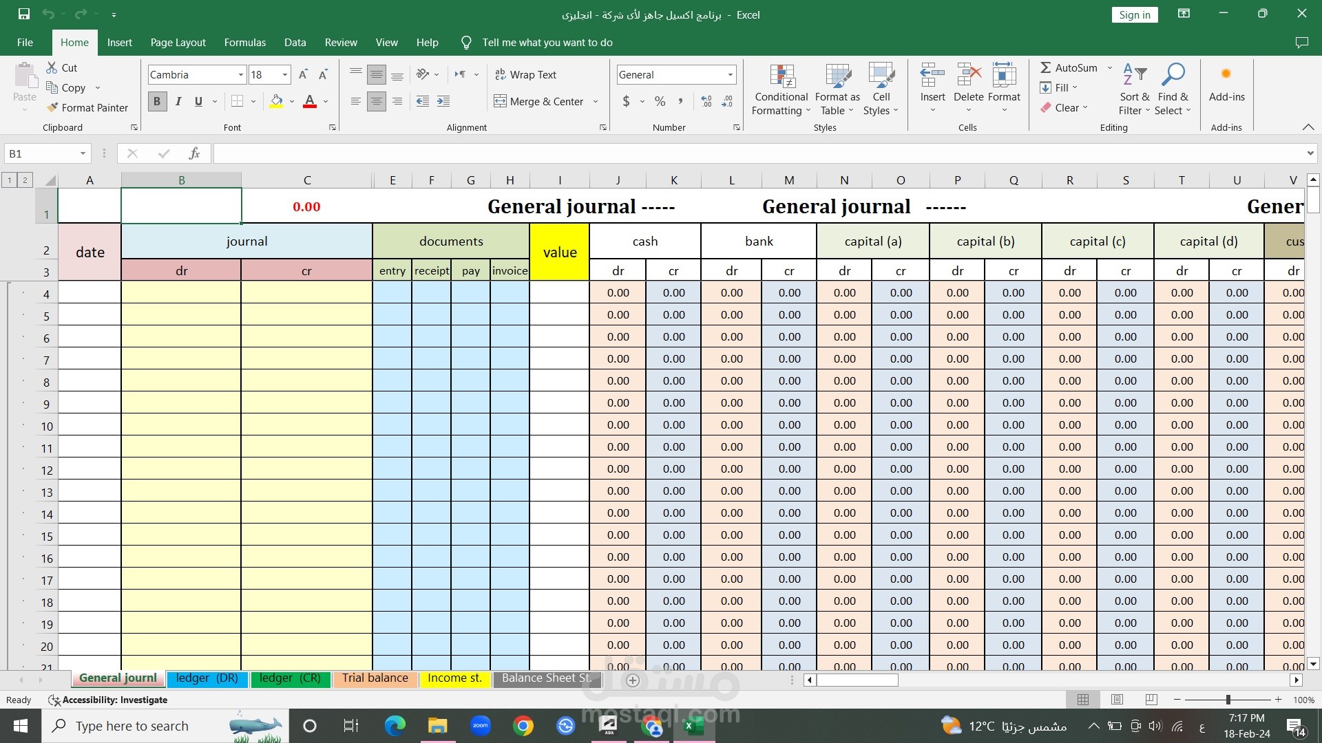Toggle Middle Align vertical alignment

point(376,74)
